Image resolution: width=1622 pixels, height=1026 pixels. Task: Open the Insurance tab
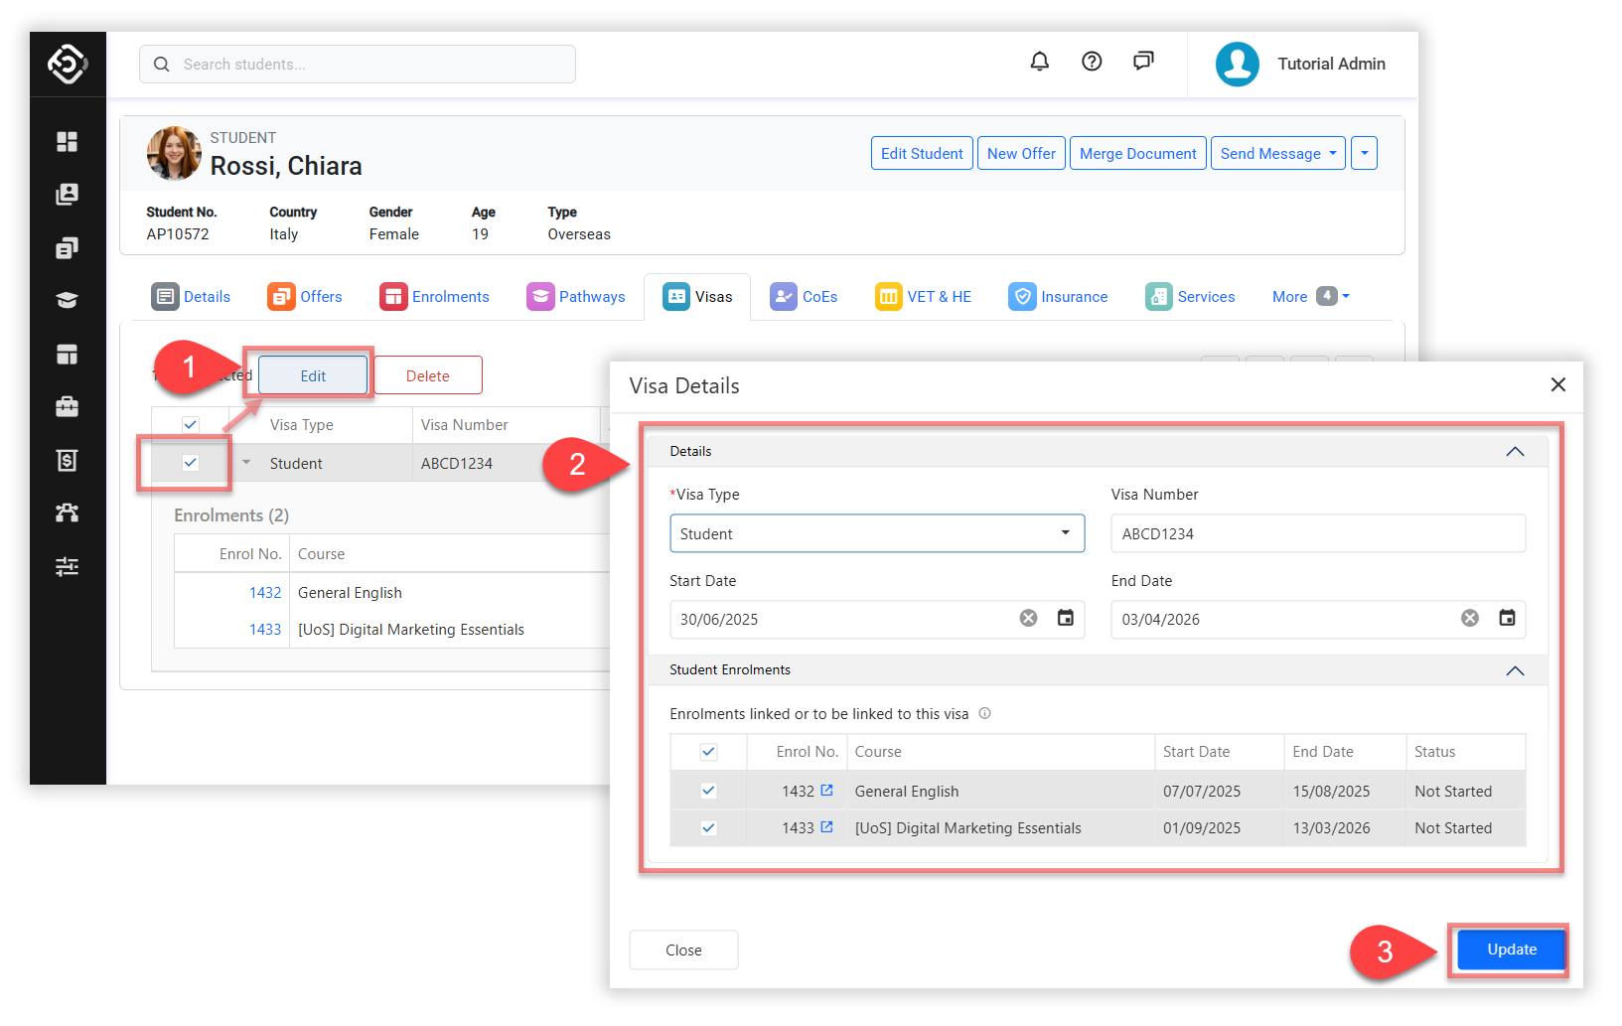[x=1058, y=296]
